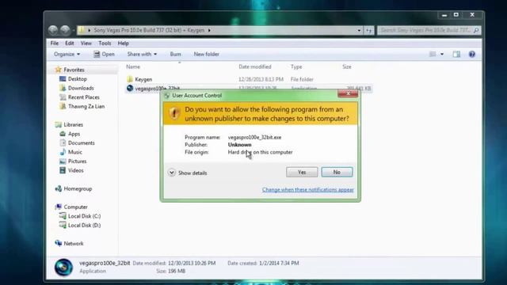This screenshot has height=285, width=507.
Task: Click the refresh button beside address bar
Action: point(369,30)
